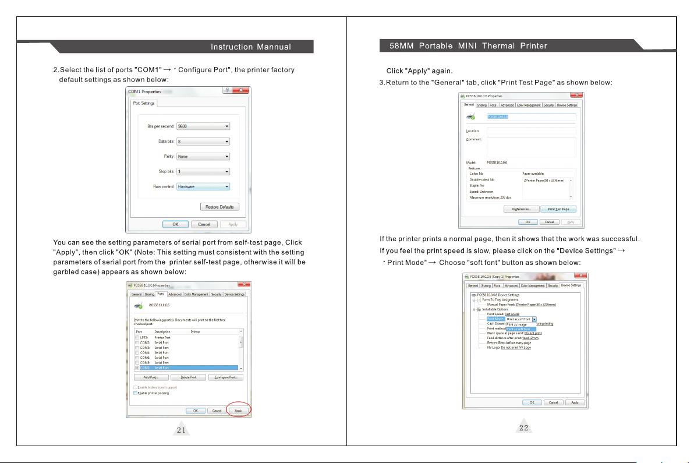Click Cancel in COM1 Properties dialog
Image resolution: width=694 pixels, height=463 pixels.
tap(204, 224)
